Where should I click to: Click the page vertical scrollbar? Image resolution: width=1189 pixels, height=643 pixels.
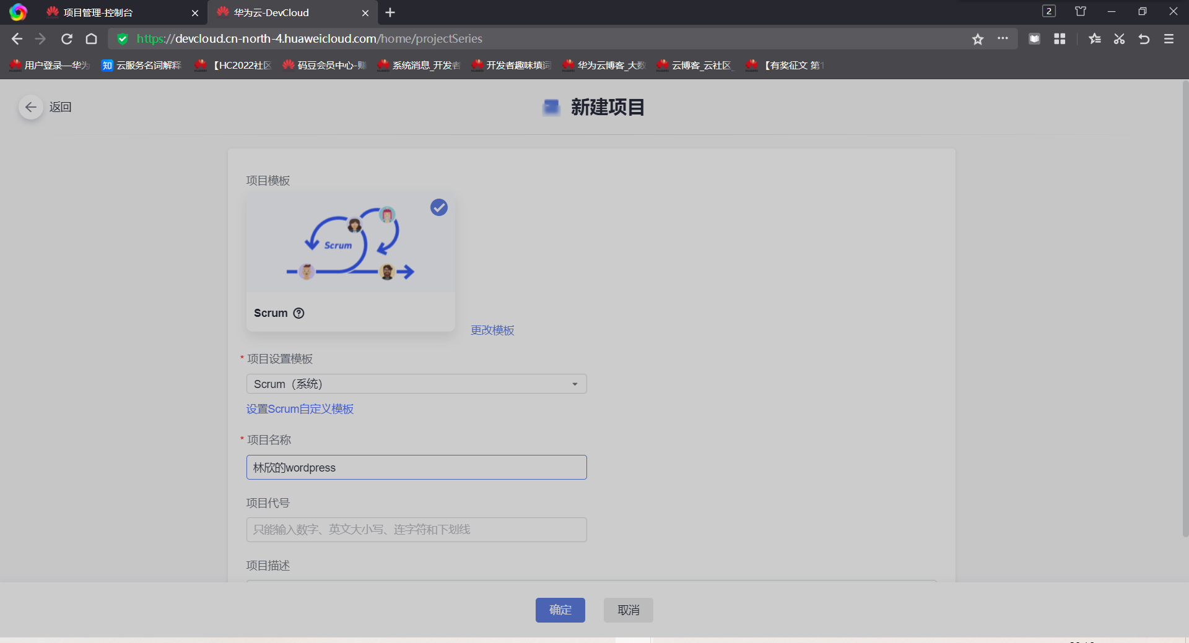pyautogui.click(x=1185, y=309)
